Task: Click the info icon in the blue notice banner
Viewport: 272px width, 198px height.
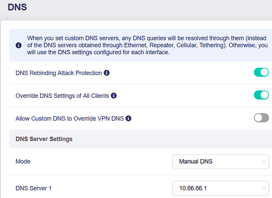Action: click(19, 45)
